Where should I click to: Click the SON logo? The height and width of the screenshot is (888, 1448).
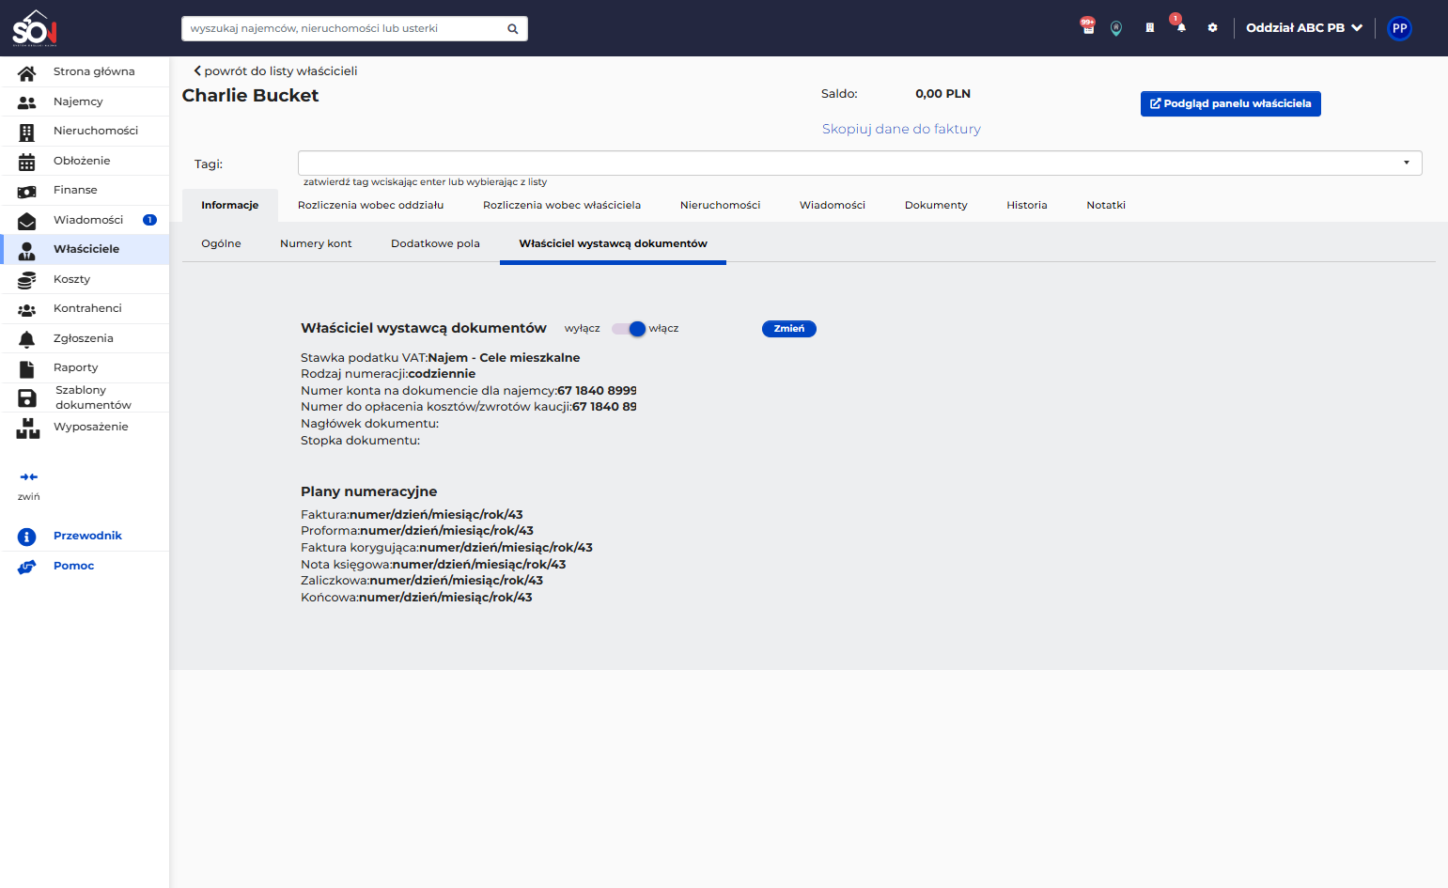(x=35, y=28)
